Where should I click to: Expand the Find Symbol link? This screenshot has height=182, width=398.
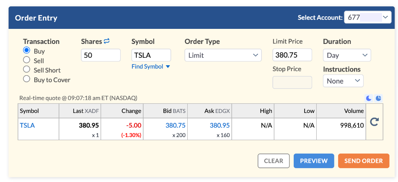click(x=151, y=67)
